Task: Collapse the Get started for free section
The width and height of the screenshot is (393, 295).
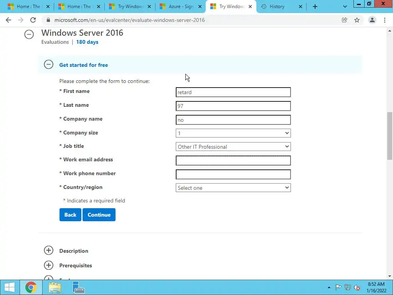Action: point(49,65)
